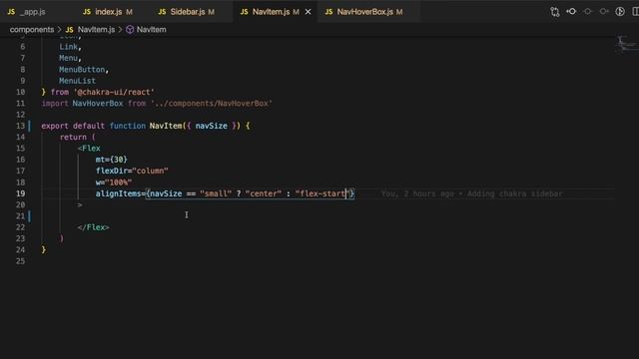The image size is (639, 359).
Task: Select the NavItem.js tab
Action: [271, 12]
